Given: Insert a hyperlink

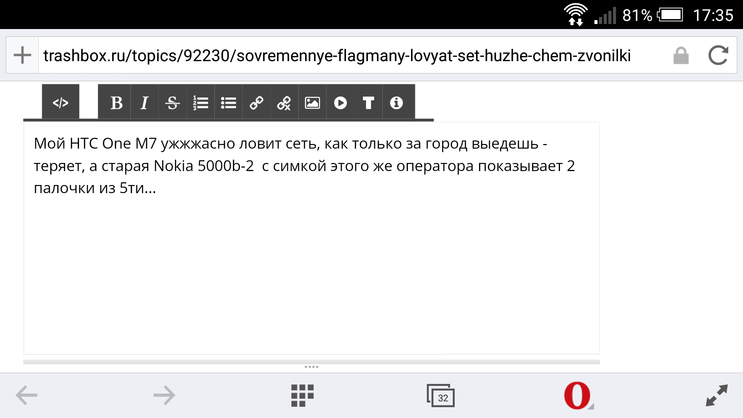Looking at the screenshot, I should click(x=257, y=103).
